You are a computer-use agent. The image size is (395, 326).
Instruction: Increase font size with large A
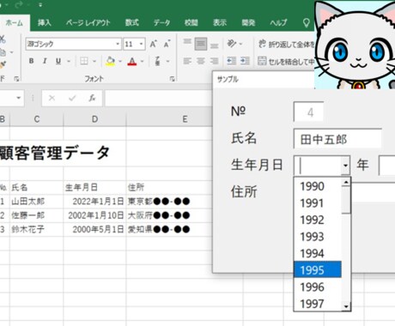click(x=153, y=44)
